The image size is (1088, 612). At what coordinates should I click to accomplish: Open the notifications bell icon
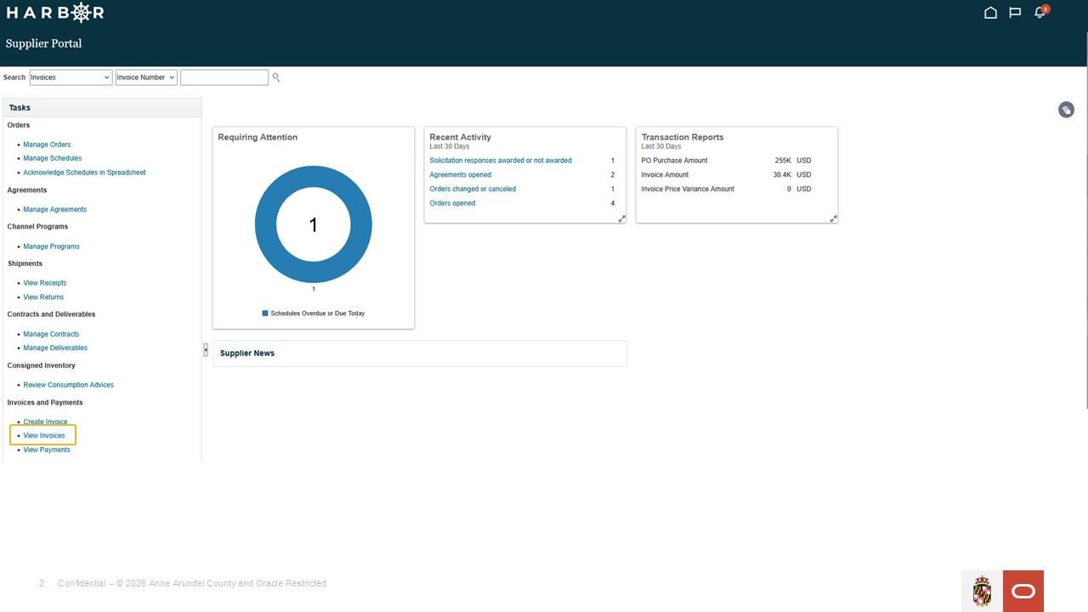1040,13
